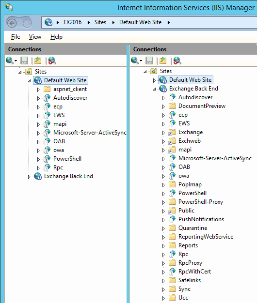The image size is (257, 303).
Task: Click the Up folder icon in left Connections toolbar
Action: coord(38,61)
